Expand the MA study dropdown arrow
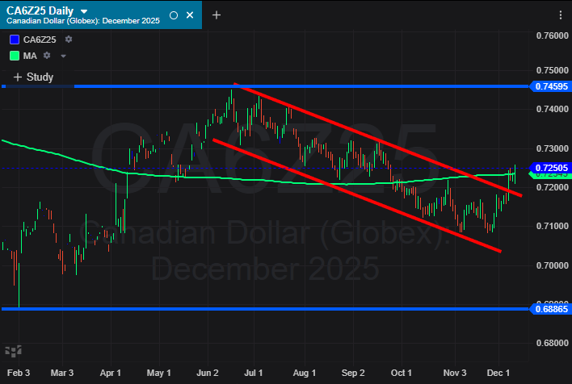This screenshot has height=384, width=572. coord(63,56)
